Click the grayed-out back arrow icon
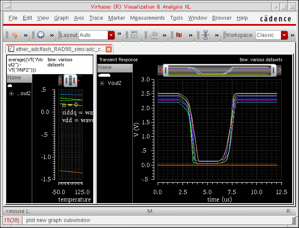Viewport: 299px width, 228px height. point(153,35)
